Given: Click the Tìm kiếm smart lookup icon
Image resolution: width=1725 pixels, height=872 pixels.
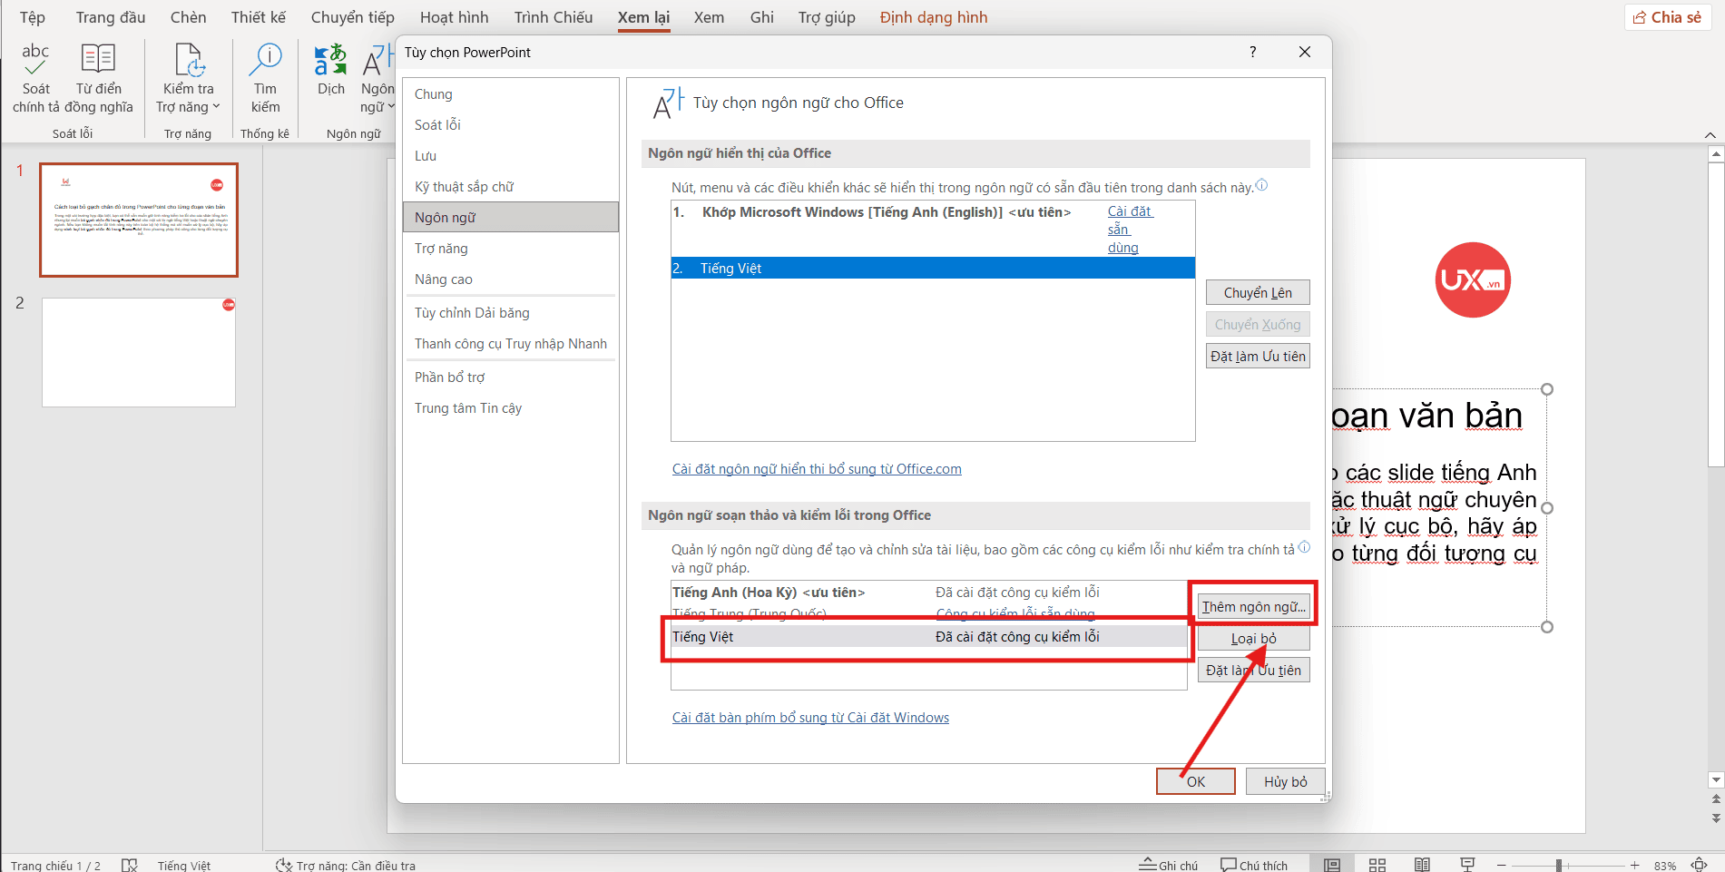Looking at the screenshot, I should 265,60.
